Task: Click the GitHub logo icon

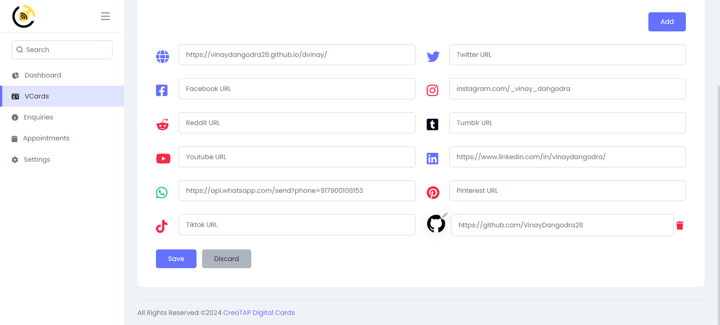Action: [436, 223]
